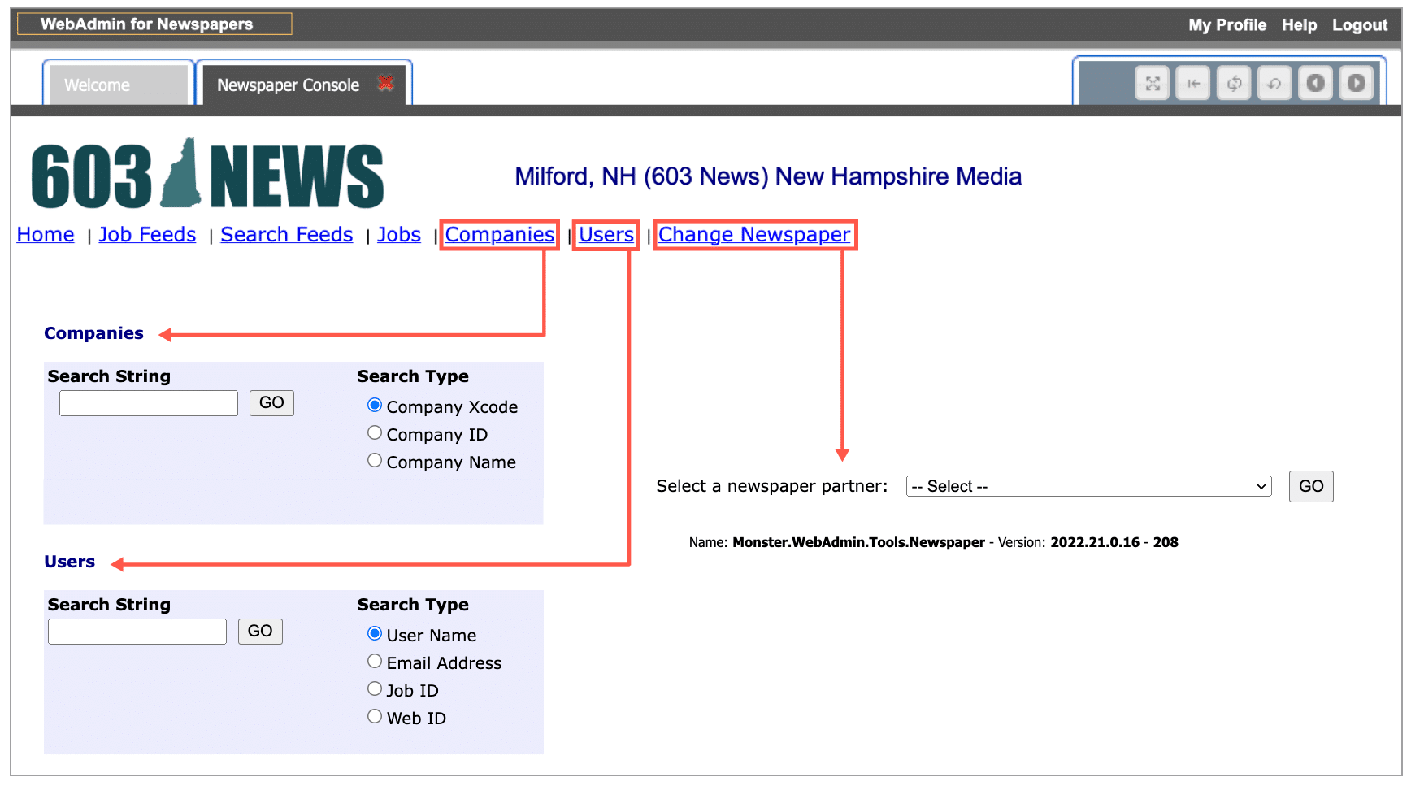The height and width of the screenshot is (786, 1411).
Task: Click the 603 News logo
Action: pyautogui.click(x=207, y=175)
